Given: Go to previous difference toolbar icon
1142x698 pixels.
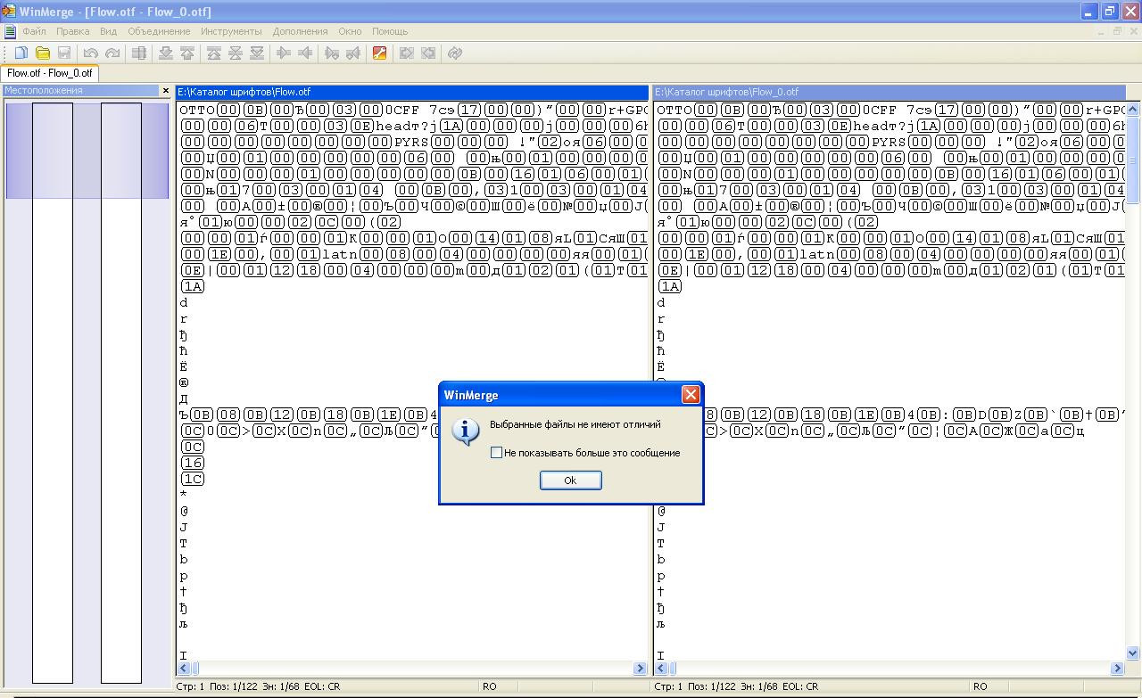Looking at the screenshot, I should (x=187, y=53).
